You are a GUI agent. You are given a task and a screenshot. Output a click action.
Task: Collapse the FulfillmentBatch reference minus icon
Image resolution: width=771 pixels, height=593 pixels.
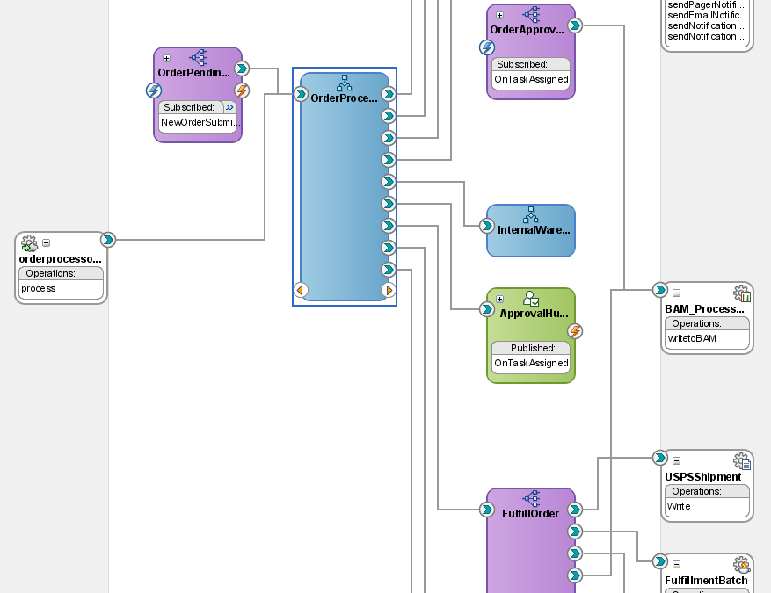tap(677, 565)
